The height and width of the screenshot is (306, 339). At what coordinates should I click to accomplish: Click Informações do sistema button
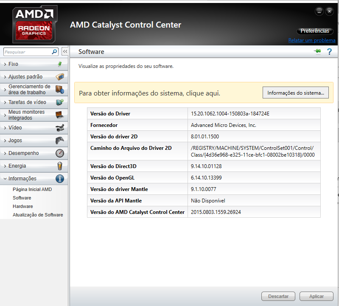296,93
